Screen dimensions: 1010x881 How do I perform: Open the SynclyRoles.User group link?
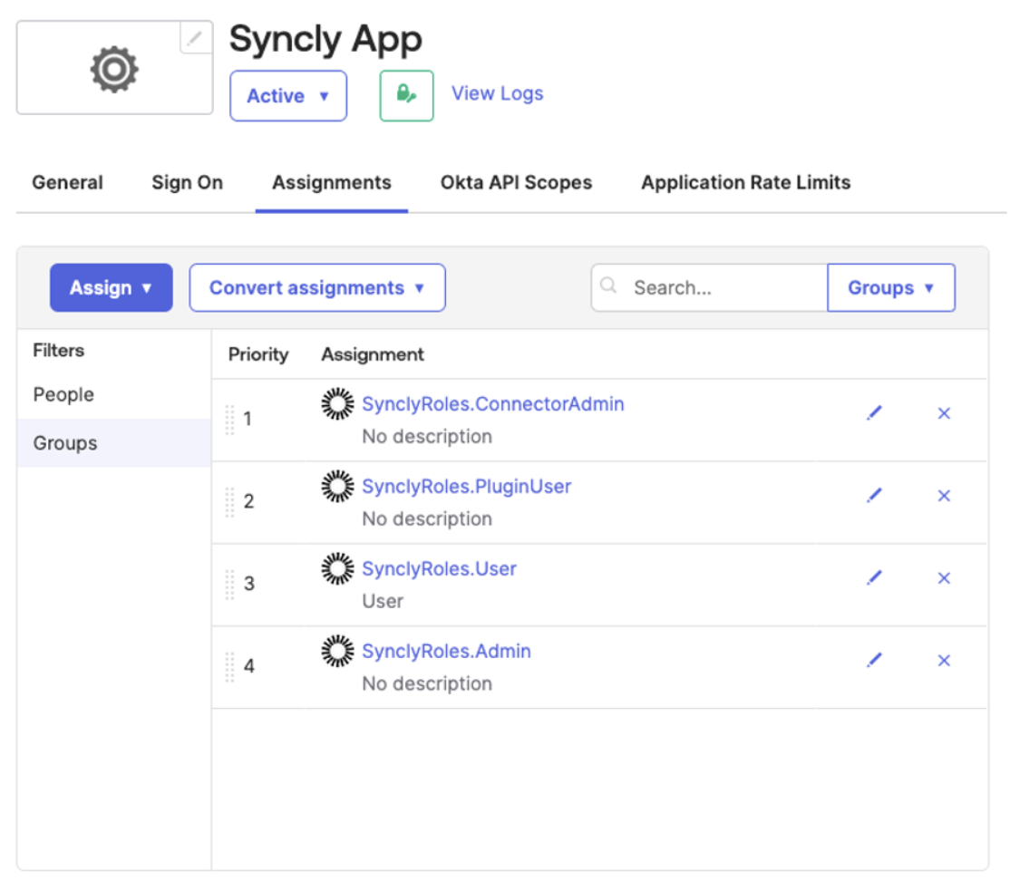[x=440, y=568]
